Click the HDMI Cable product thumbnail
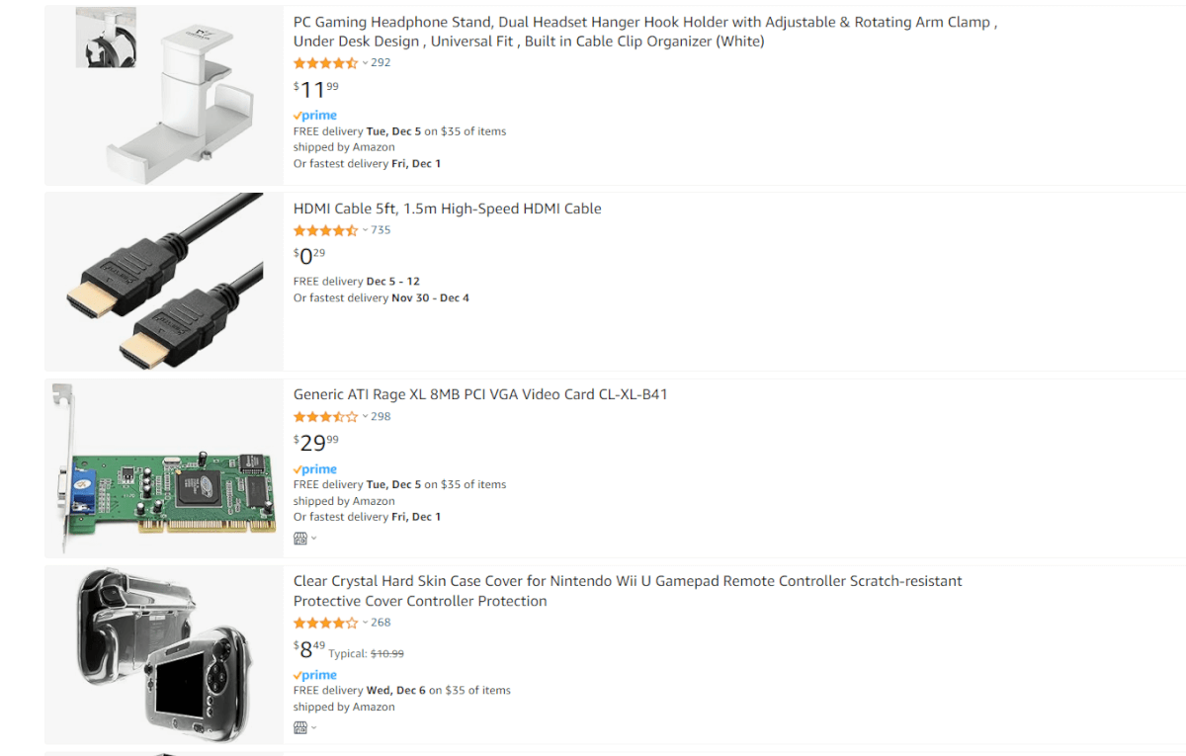The image size is (1186, 756). [163, 281]
